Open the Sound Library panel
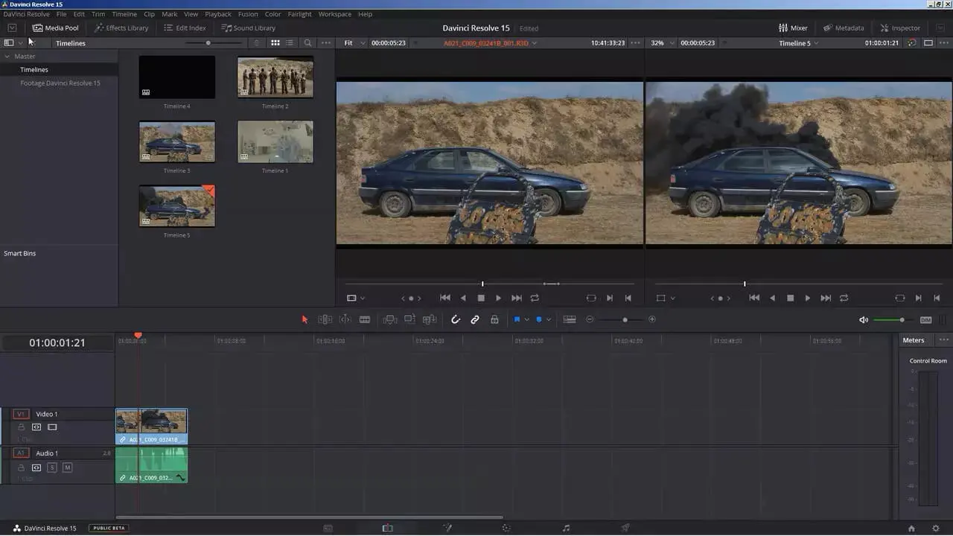Viewport: 953px width, 536px height. pyautogui.click(x=248, y=28)
